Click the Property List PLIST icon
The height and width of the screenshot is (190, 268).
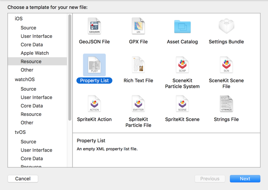pos(94,66)
